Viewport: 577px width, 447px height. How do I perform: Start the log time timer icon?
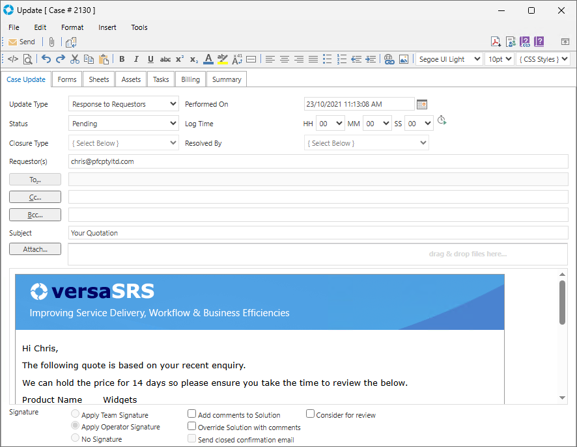click(x=442, y=120)
